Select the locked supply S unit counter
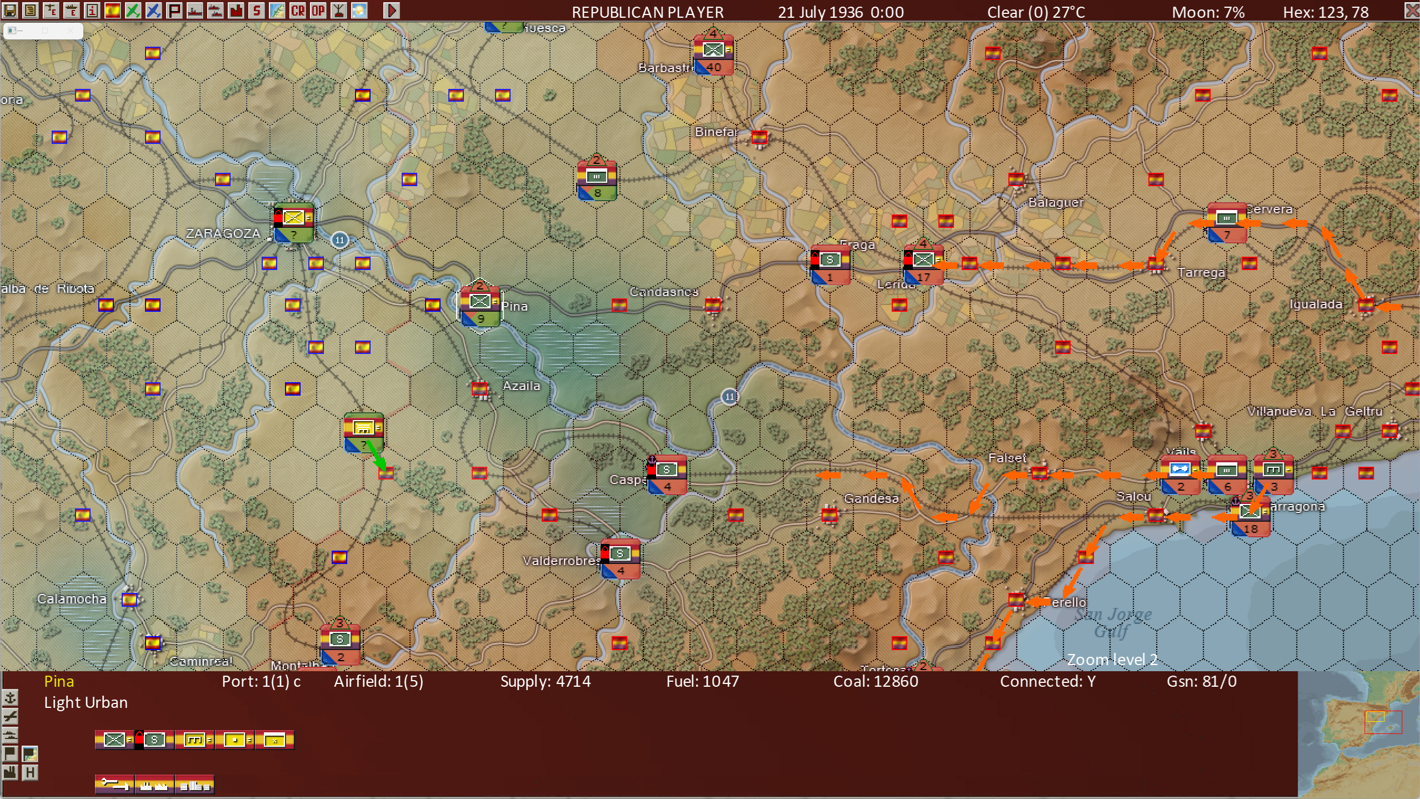 pos(154,740)
